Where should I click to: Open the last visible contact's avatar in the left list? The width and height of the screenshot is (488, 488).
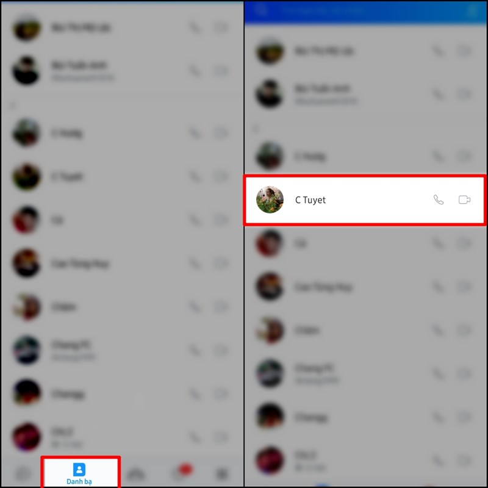(x=26, y=437)
